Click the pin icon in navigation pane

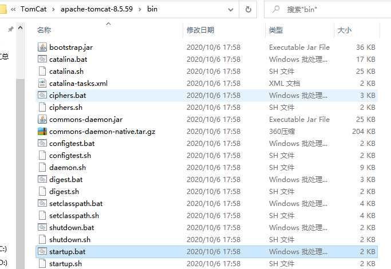coord(10,29)
